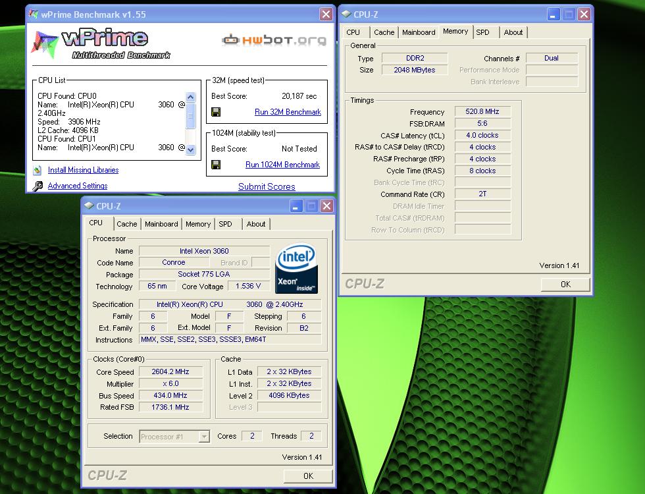
Task: Open About tab in upper CPU-Z window
Action: pos(513,32)
